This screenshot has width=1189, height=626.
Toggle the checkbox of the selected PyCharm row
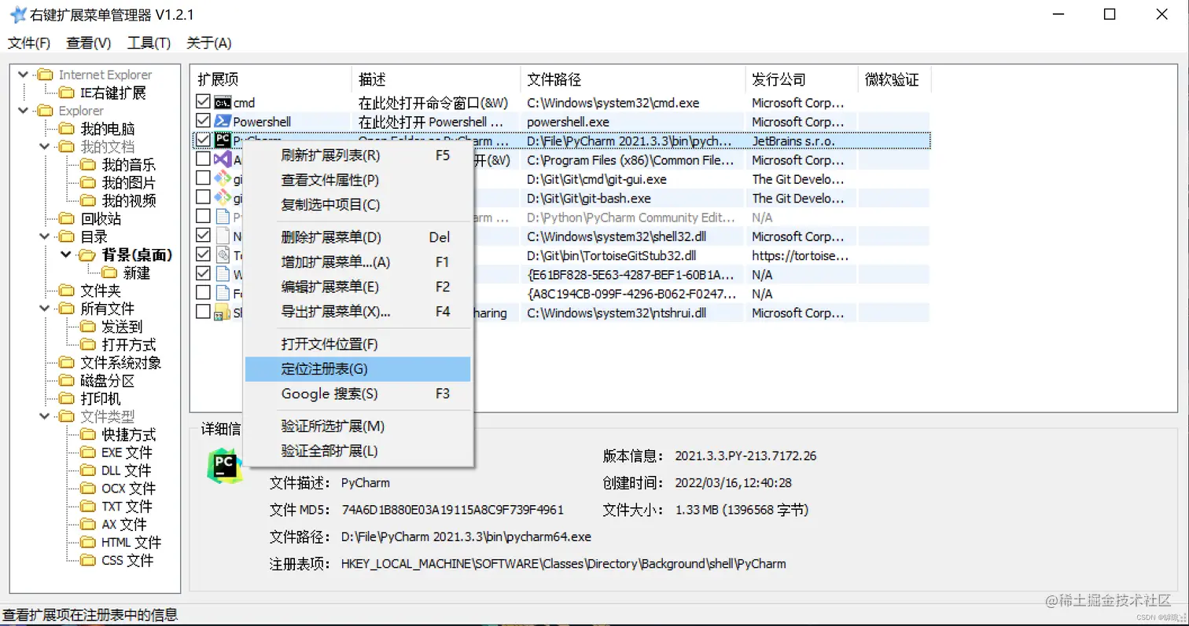pos(203,140)
